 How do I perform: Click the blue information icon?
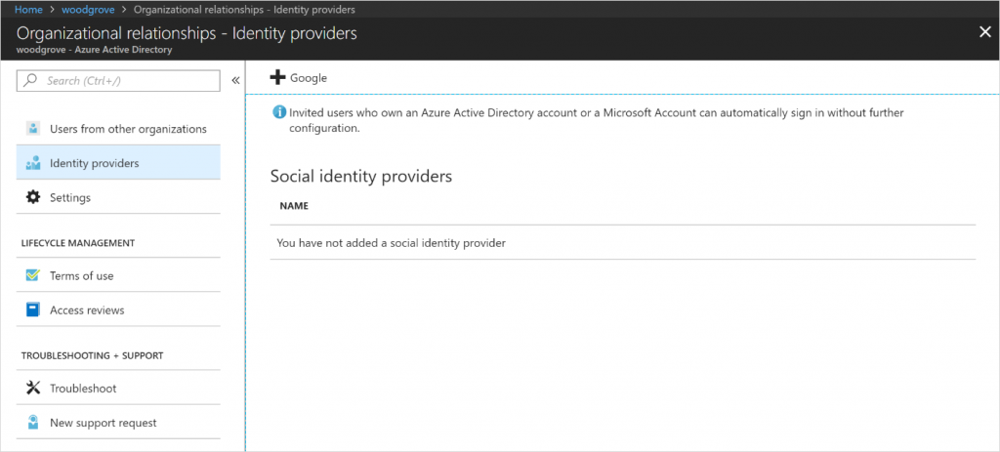click(x=279, y=113)
